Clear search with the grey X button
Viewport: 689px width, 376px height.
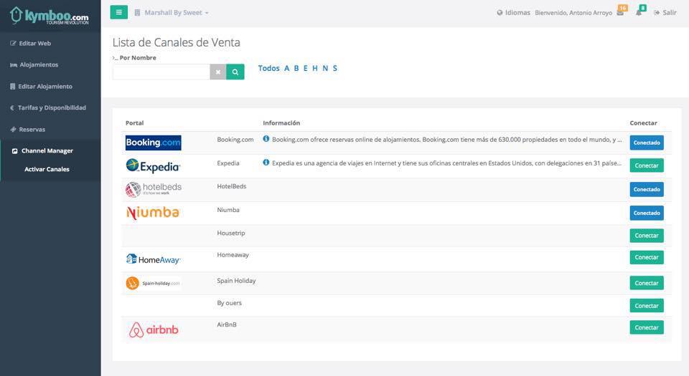tap(218, 72)
